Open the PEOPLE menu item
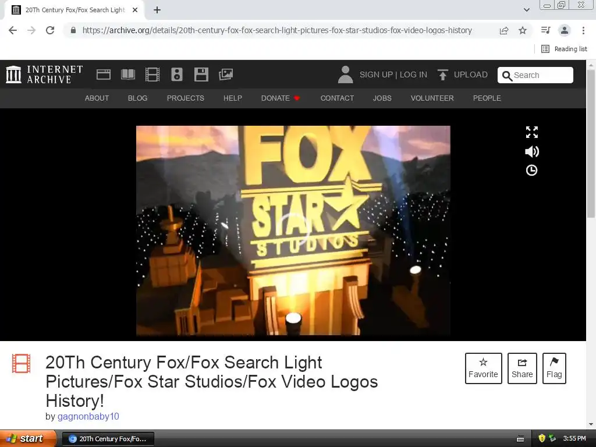This screenshot has width=596, height=447. click(487, 98)
